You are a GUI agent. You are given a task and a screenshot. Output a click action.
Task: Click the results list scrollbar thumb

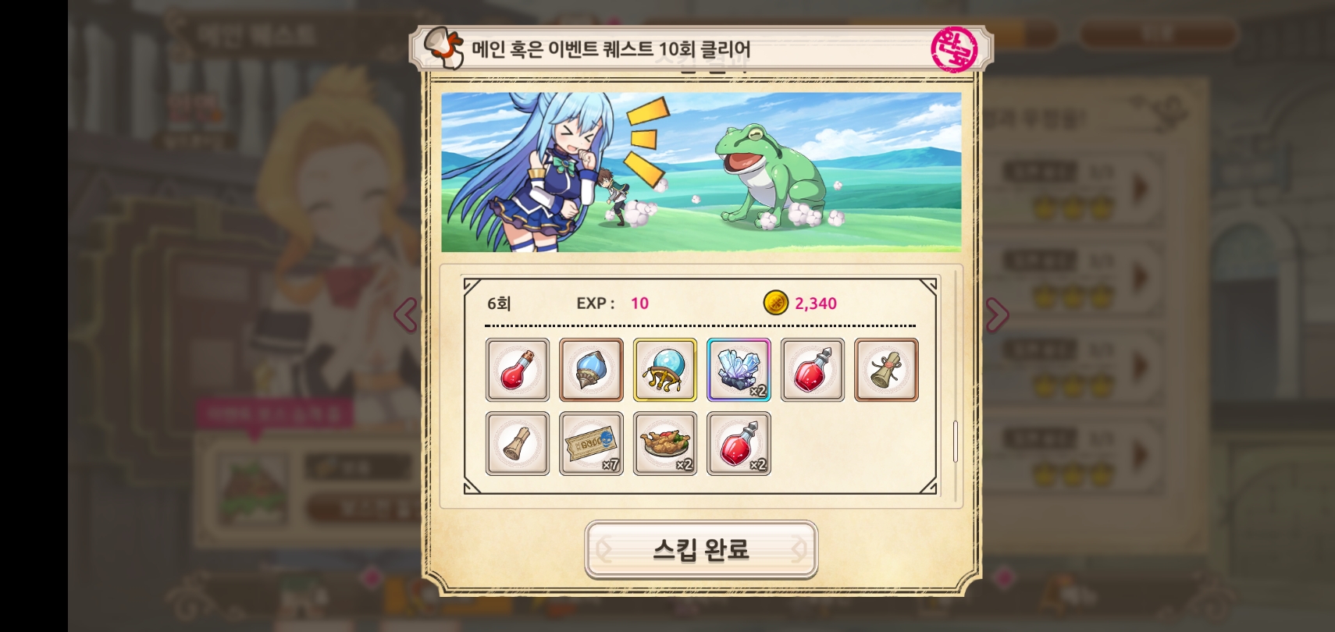coord(956,442)
